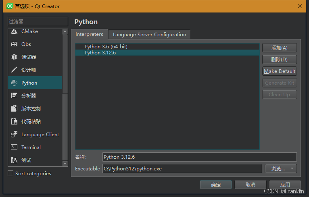The width and height of the screenshot is (309, 197).
Task: Open the analyzer chart icon (分析器)
Action: pyautogui.click(x=14, y=95)
